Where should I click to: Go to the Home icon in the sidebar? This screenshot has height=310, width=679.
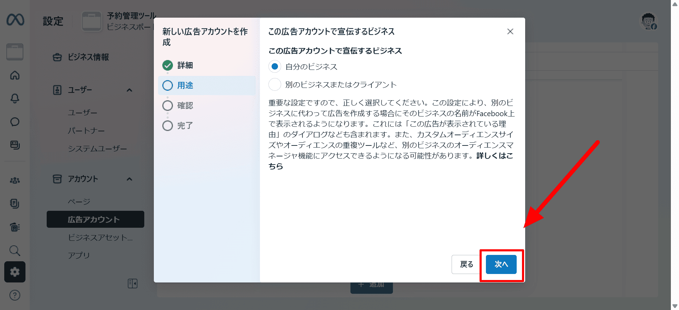pos(15,75)
